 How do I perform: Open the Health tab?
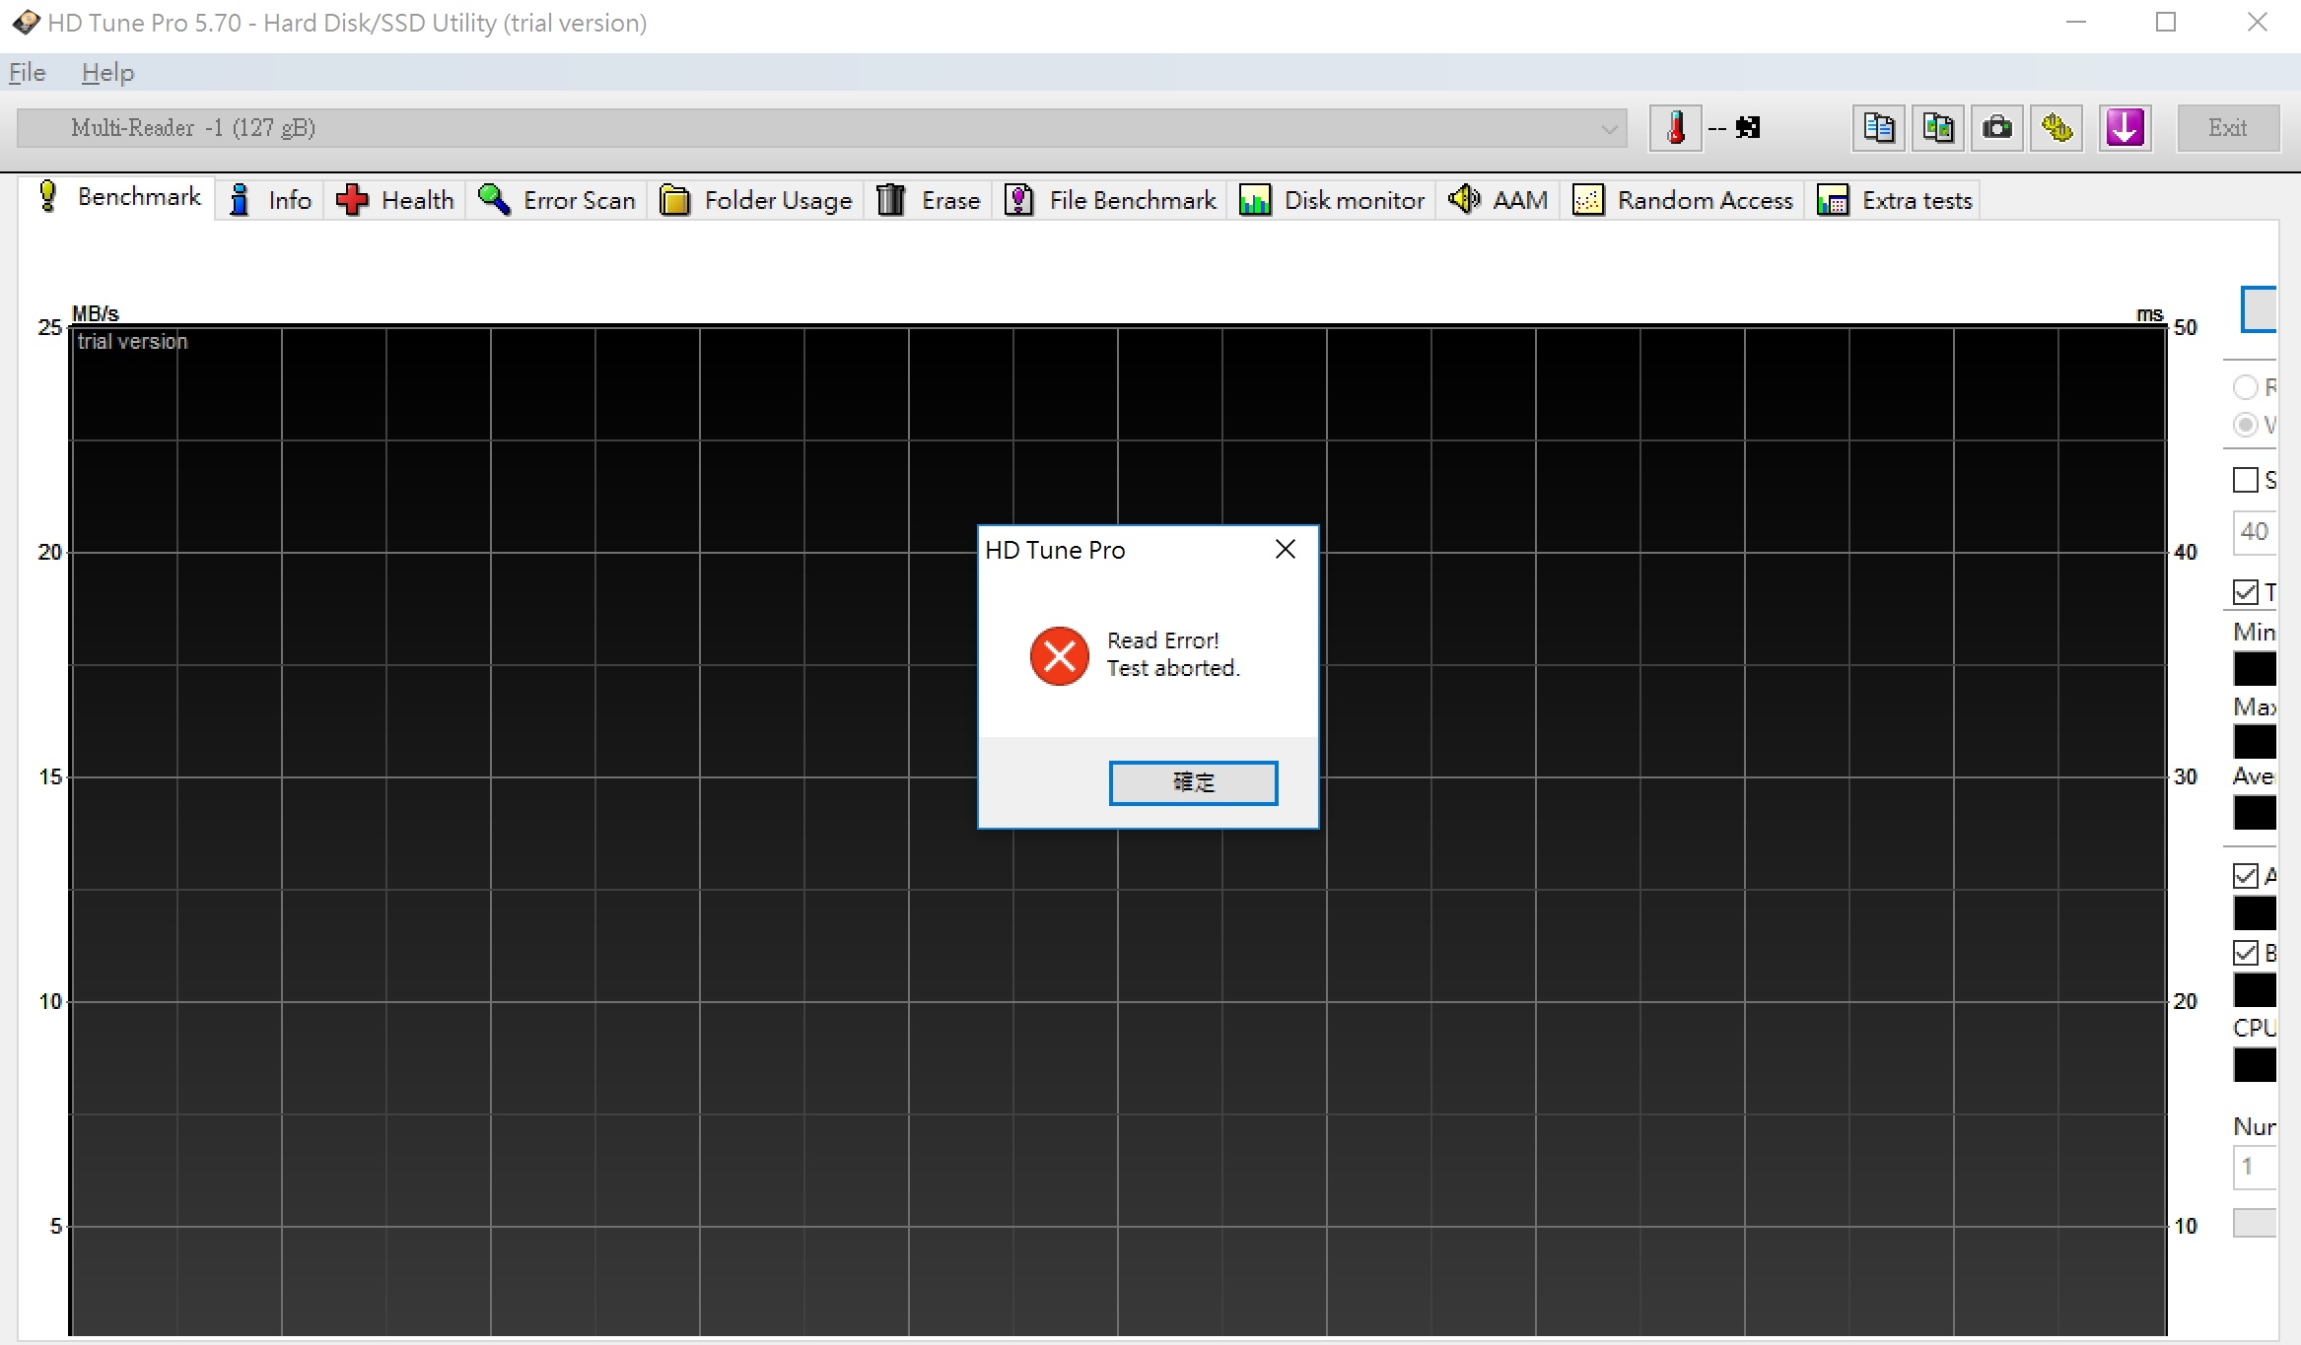(x=394, y=200)
